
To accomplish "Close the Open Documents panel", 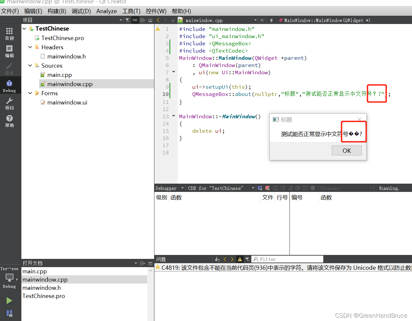I will (150, 263).
